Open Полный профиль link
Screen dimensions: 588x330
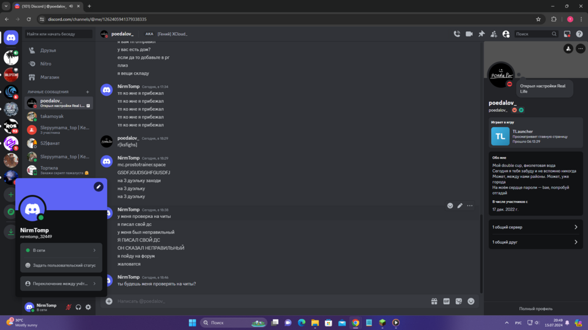pos(536,309)
